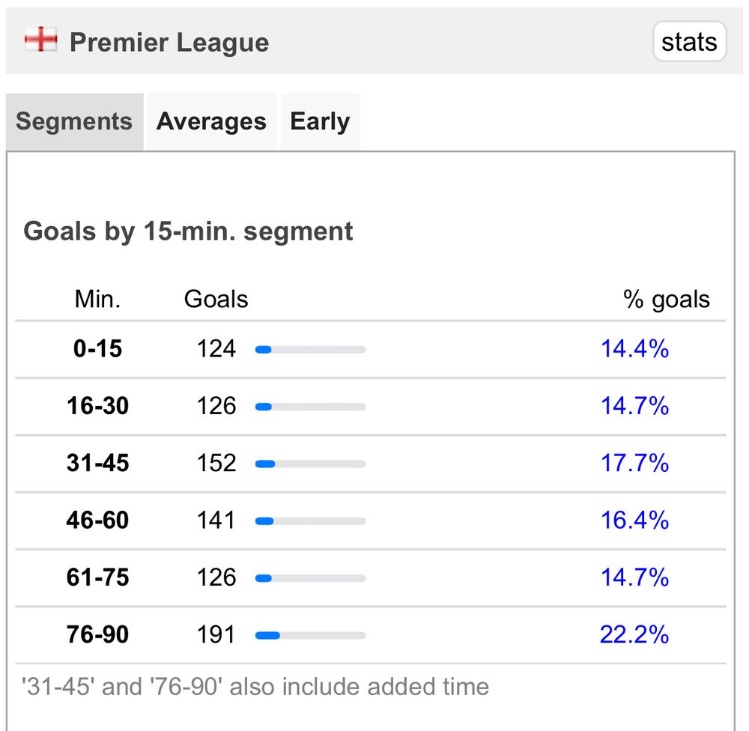The width and height of the screenshot is (749, 731).
Task: Open the Averages tab
Action: 211,121
